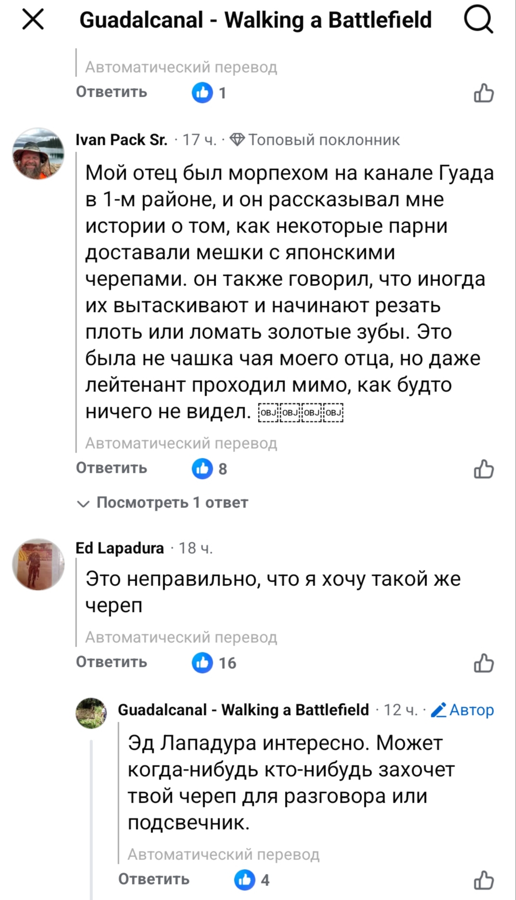Expand "Посмотреть 1 ответ" replies
516x900 pixels.
click(164, 503)
